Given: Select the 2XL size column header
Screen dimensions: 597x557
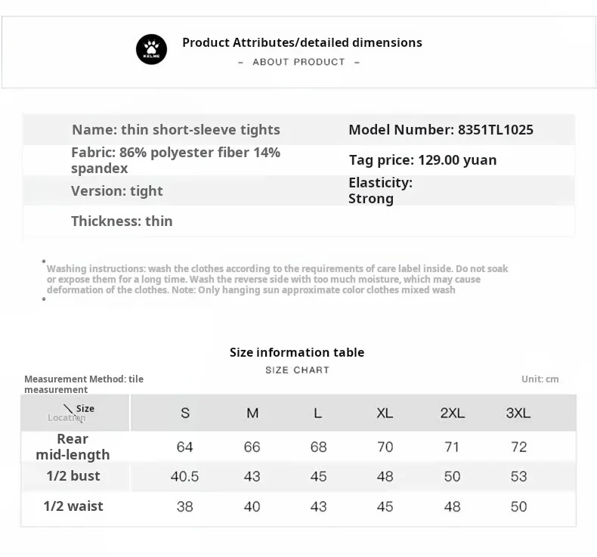Looking at the screenshot, I should (x=452, y=413).
